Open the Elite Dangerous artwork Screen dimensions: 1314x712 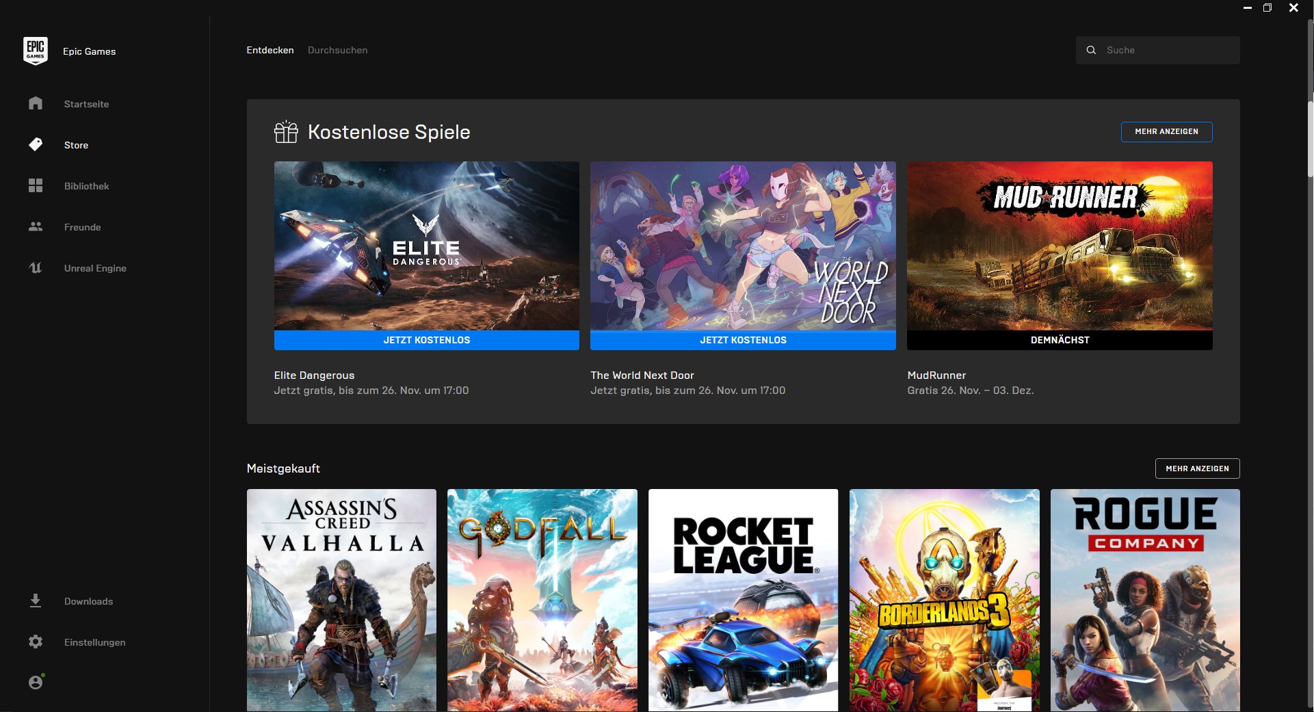coord(426,246)
